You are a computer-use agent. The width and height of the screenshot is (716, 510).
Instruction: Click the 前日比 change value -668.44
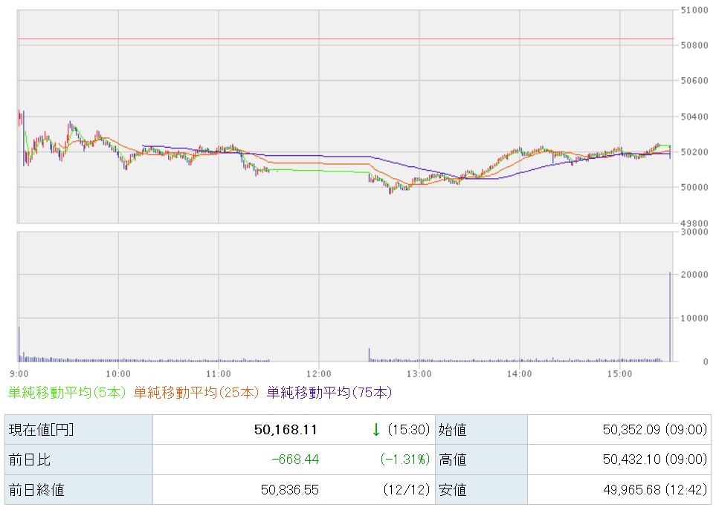(295, 460)
